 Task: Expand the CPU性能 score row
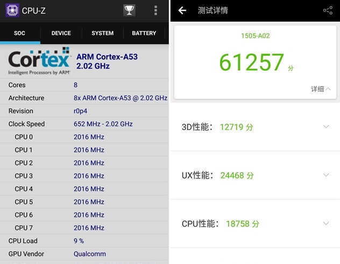click(325, 224)
